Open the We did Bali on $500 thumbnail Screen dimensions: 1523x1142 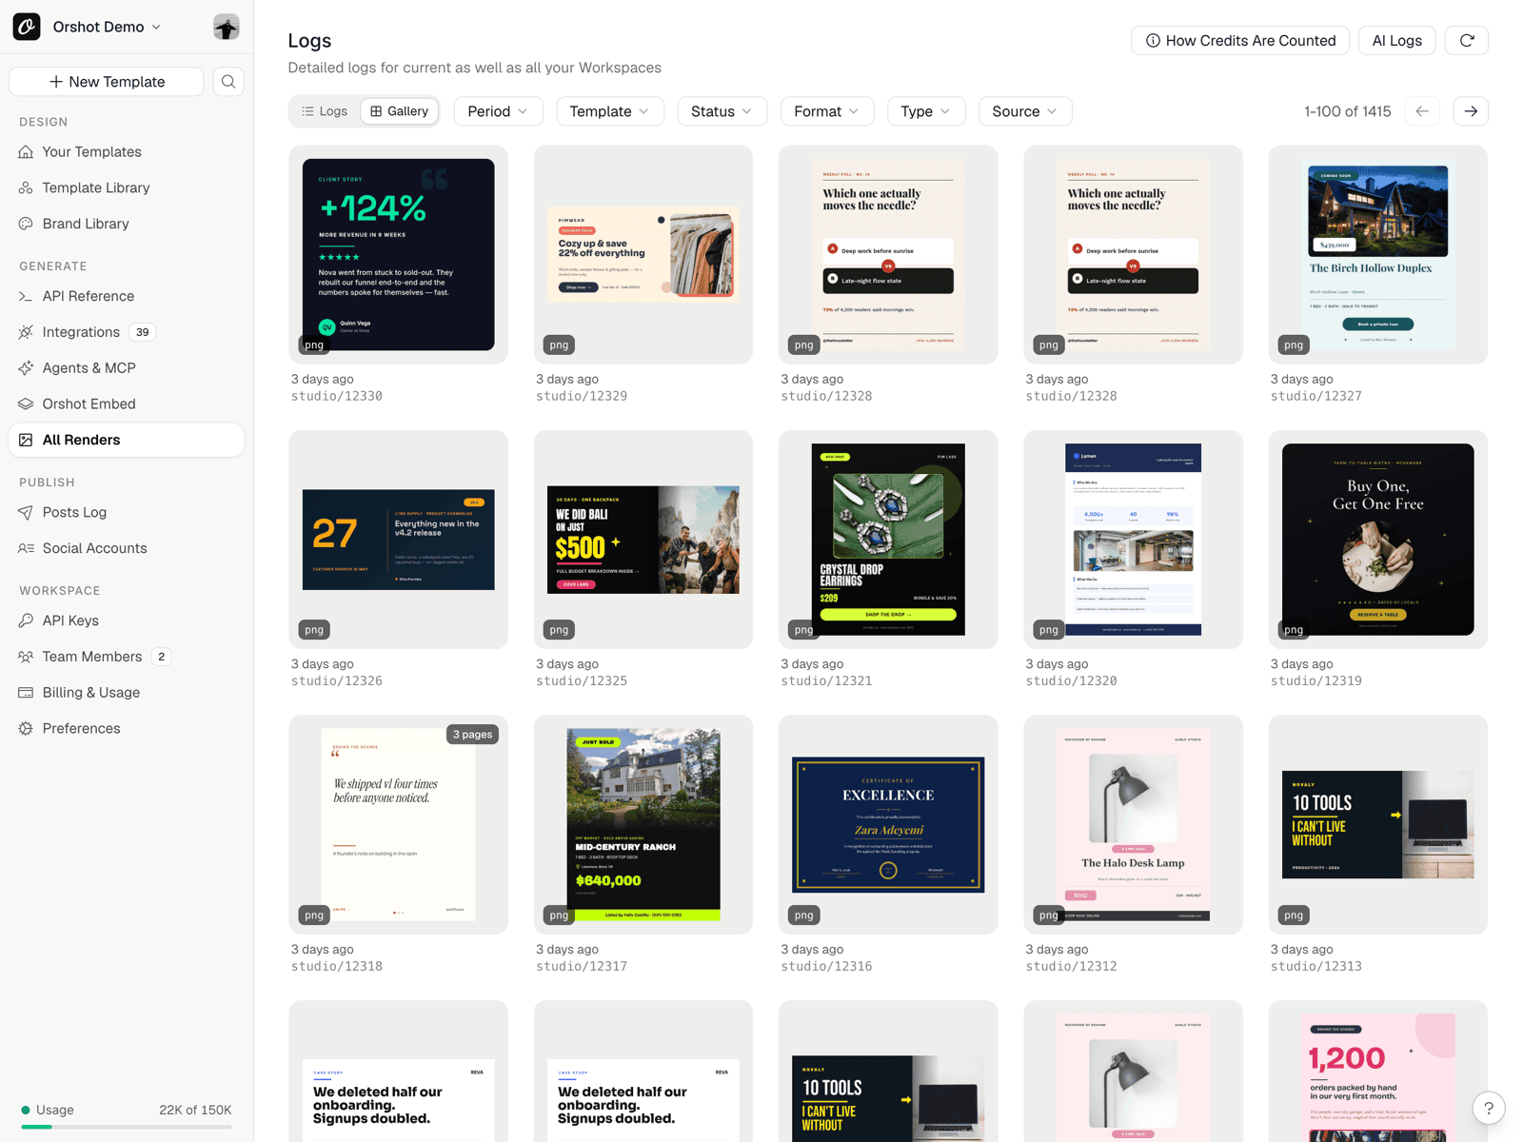pos(643,540)
